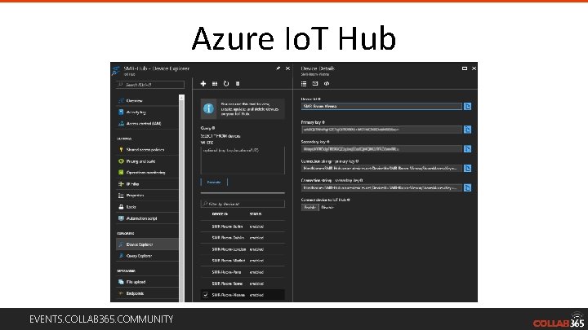Maximize the Device Details blade

coord(464,68)
